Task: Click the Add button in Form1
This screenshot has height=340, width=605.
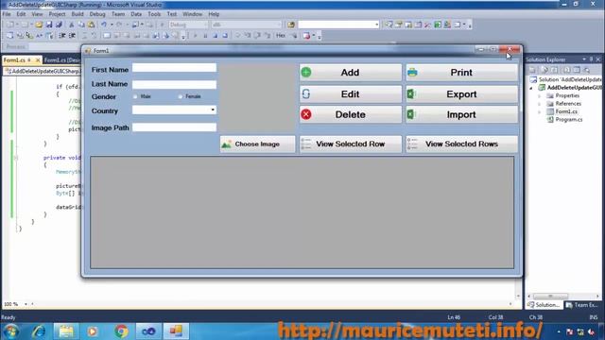Action: coord(351,73)
